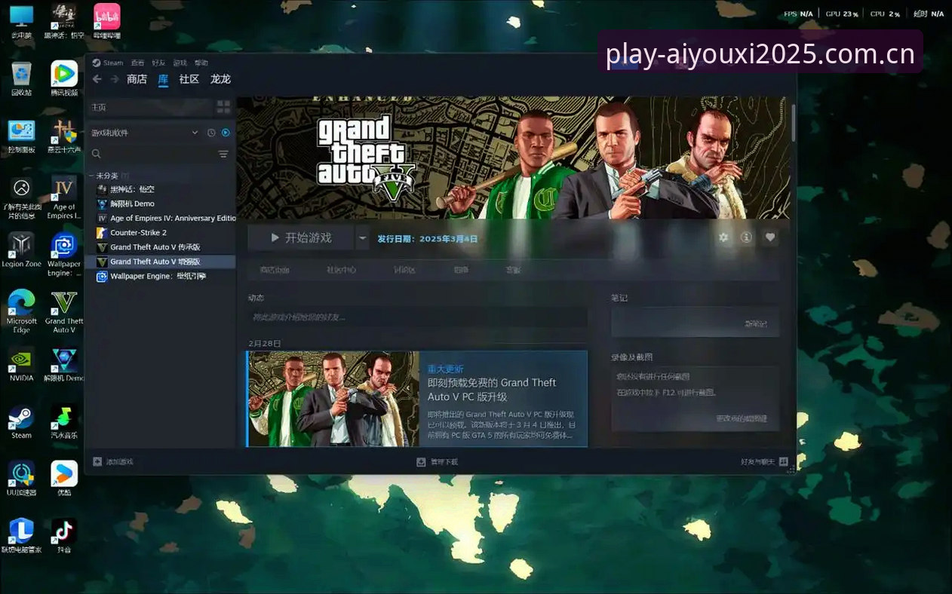The width and height of the screenshot is (952, 594).
Task: Click the Steam window vertical scrollbar
Action: [794, 122]
